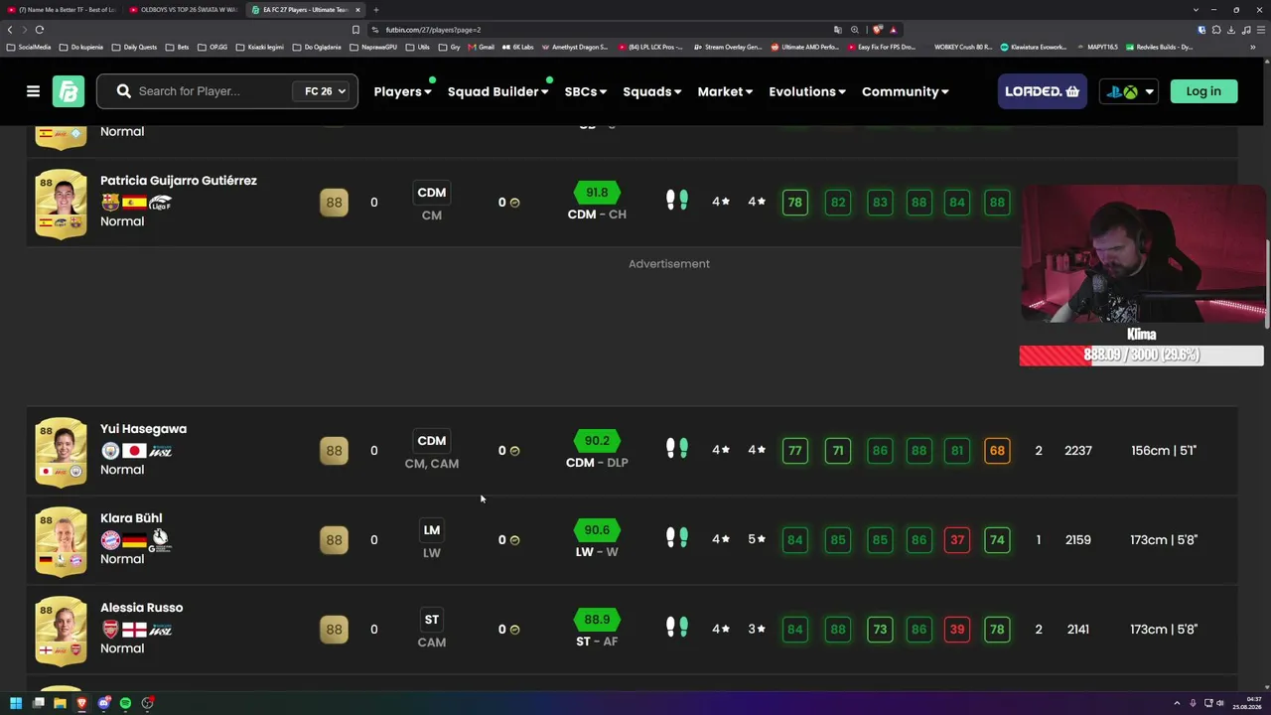Click the Log in button
Screen dimensions: 1271x715
click(1203, 91)
